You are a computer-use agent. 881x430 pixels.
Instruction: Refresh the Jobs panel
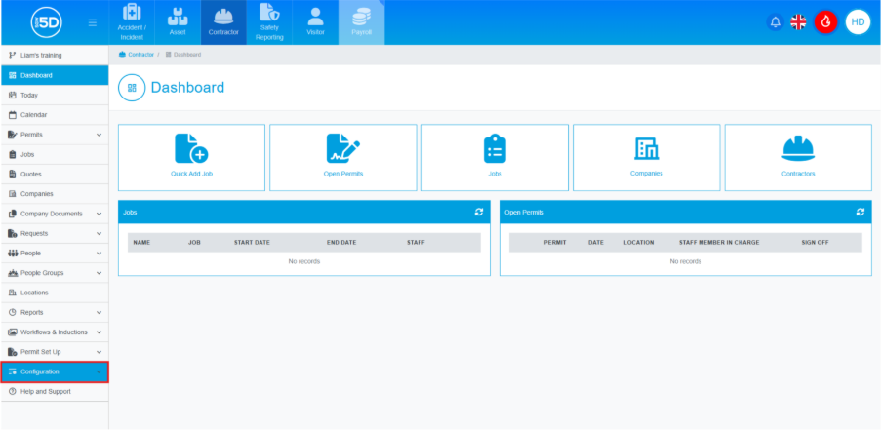(x=479, y=212)
